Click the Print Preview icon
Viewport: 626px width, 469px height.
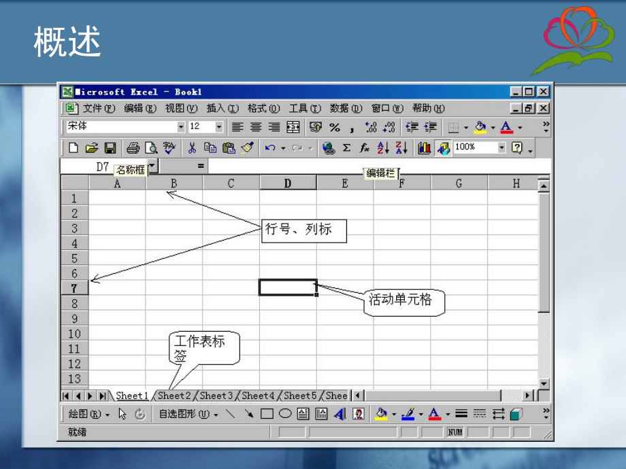pos(150,147)
